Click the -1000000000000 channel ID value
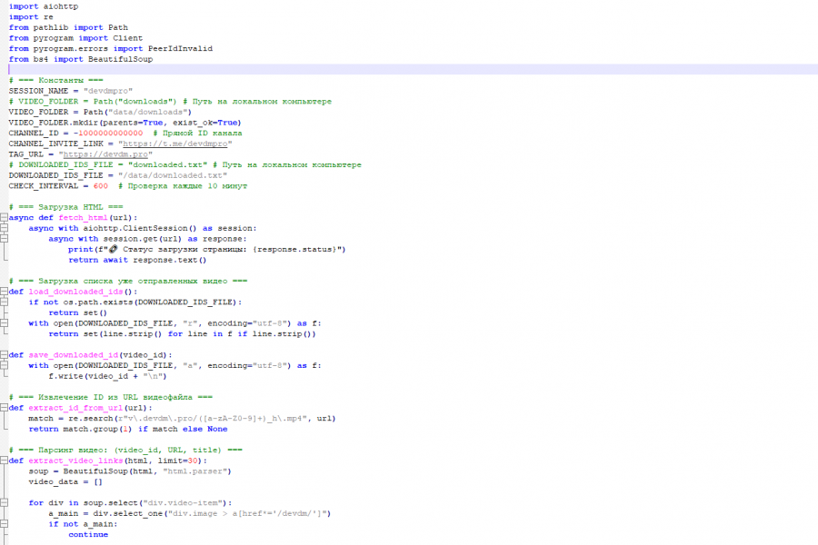 pyautogui.click(x=107, y=133)
